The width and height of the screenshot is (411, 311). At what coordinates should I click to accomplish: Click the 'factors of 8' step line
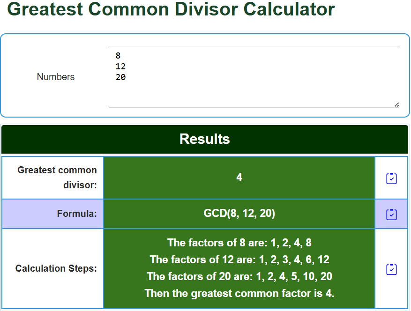[x=239, y=243]
